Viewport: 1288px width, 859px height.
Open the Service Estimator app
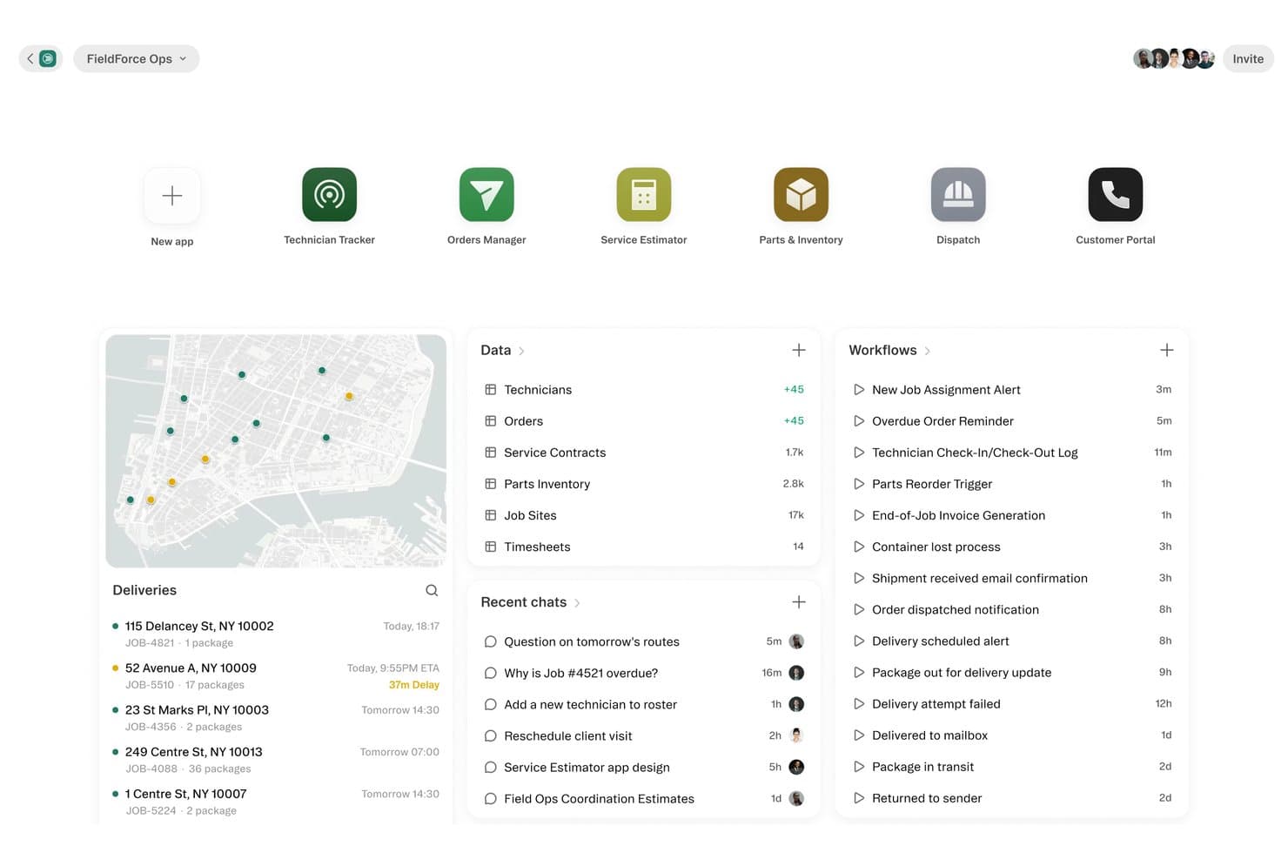[x=644, y=194]
